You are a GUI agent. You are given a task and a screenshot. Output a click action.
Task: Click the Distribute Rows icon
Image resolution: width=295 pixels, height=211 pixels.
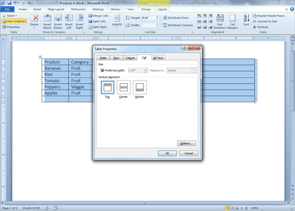(x=176, y=18)
